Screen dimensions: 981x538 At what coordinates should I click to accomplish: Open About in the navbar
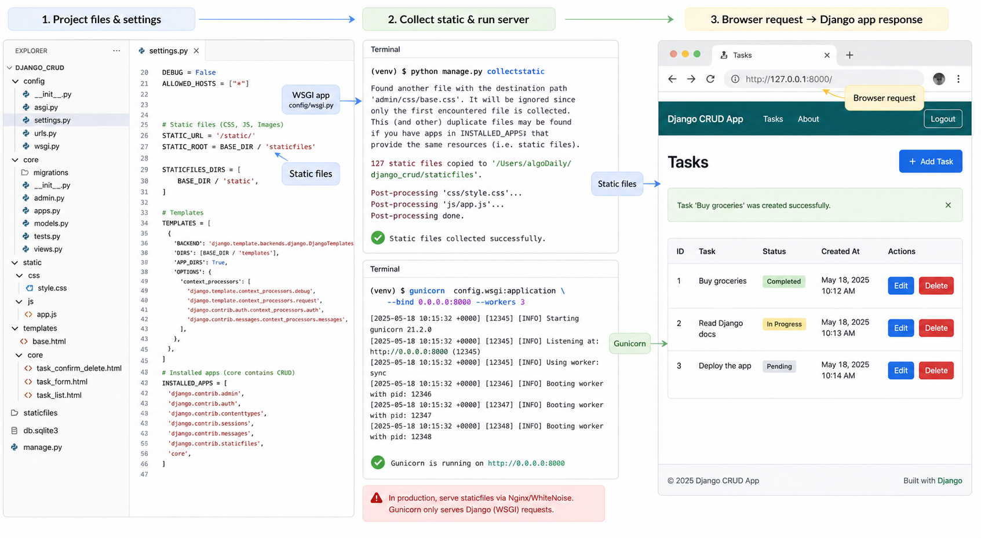(808, 119)
